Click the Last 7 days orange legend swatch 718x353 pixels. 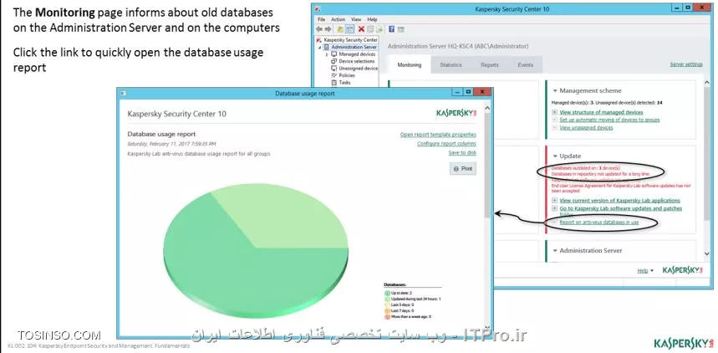coord(387,310)
